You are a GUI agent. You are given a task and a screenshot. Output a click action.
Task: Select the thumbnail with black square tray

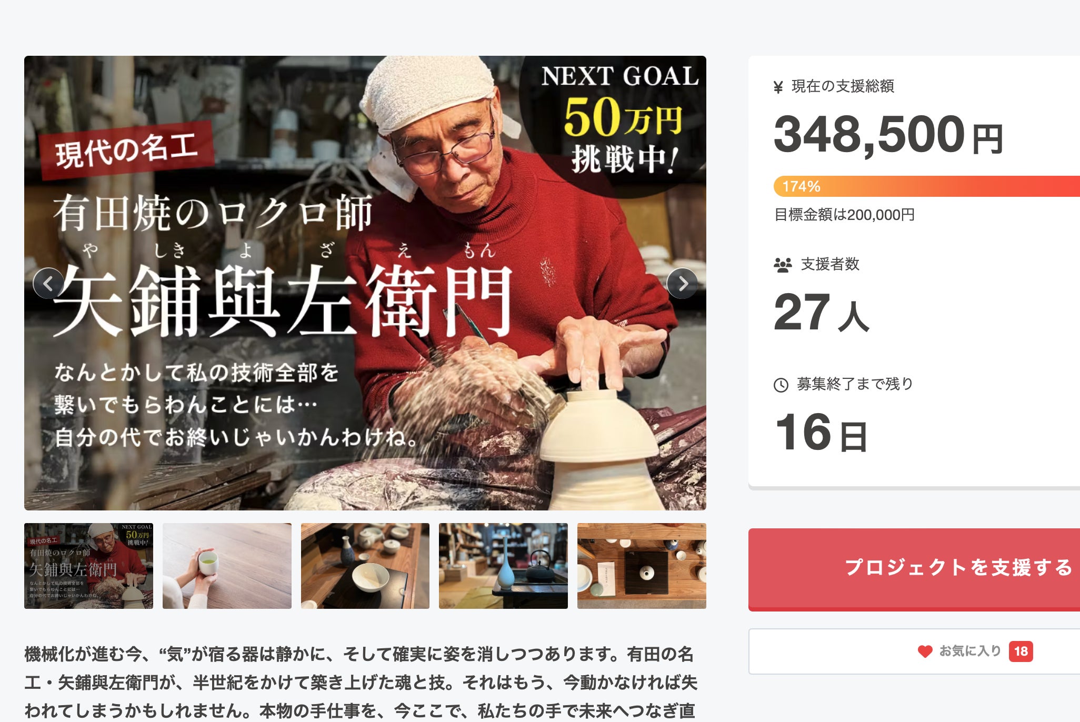coord(642,566)
